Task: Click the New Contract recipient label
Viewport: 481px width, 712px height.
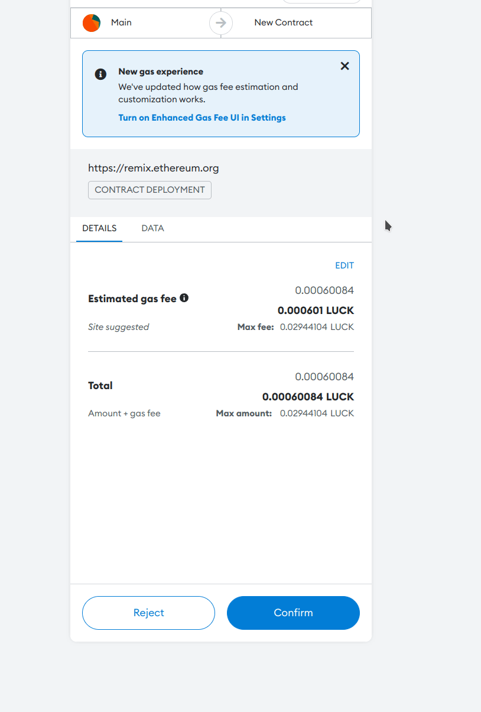Action: 284,22
